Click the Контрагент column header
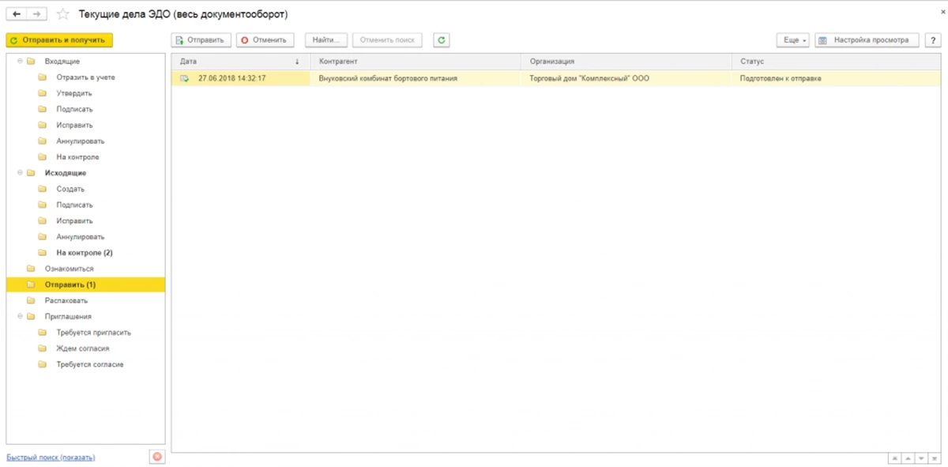948x467 pixels. (x=415, y=61)
